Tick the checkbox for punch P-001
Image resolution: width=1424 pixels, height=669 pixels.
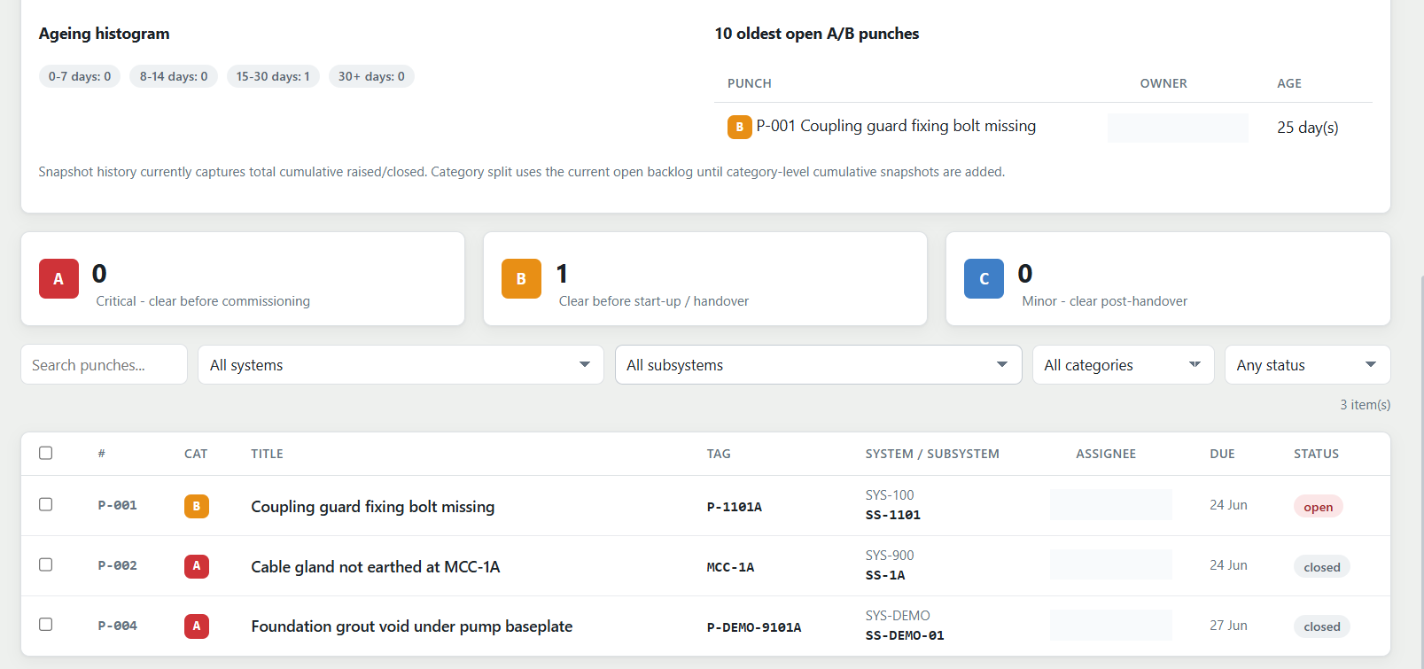46,504
